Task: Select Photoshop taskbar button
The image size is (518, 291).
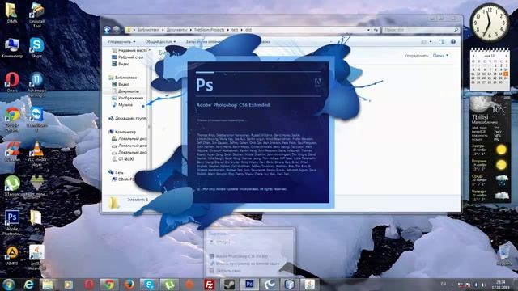Action: click(249, 285)
